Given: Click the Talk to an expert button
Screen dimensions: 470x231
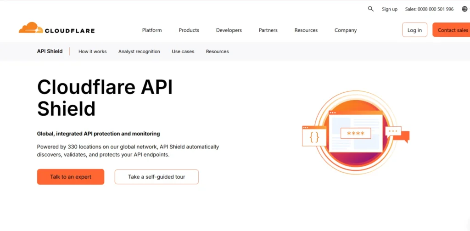Looking at the screenshot, I should [x=71, y=177].
